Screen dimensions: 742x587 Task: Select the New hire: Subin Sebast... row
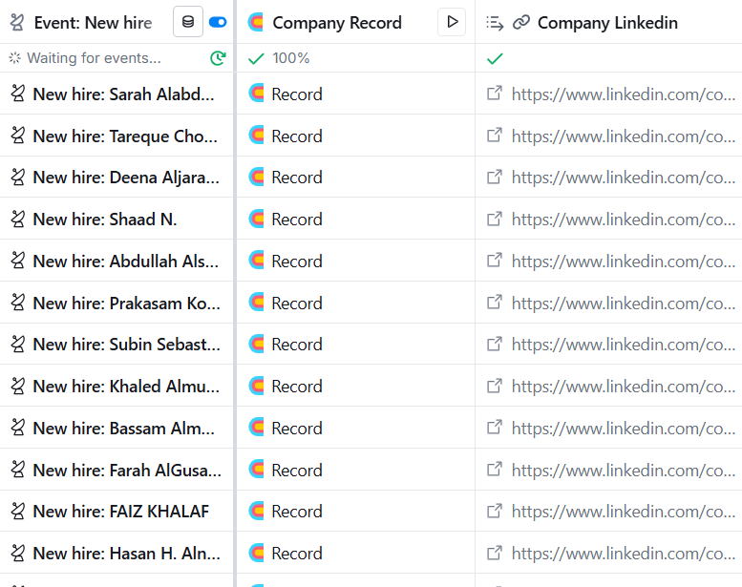[x=117, y=345]
